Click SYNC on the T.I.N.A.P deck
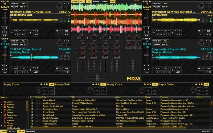 pyautogui.click(x=5, y=72)
